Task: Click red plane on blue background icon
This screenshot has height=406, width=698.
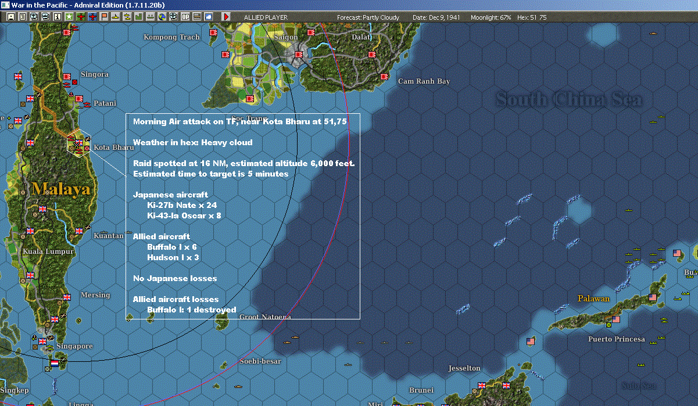Action: pos(93,17)
